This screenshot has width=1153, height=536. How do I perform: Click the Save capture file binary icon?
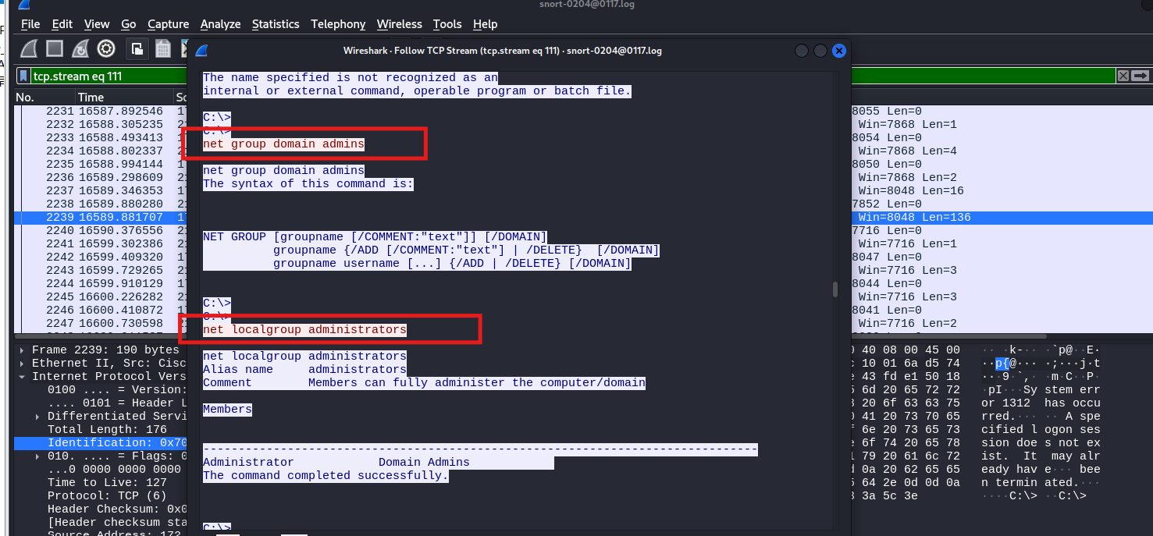click(x=162, y=48)
